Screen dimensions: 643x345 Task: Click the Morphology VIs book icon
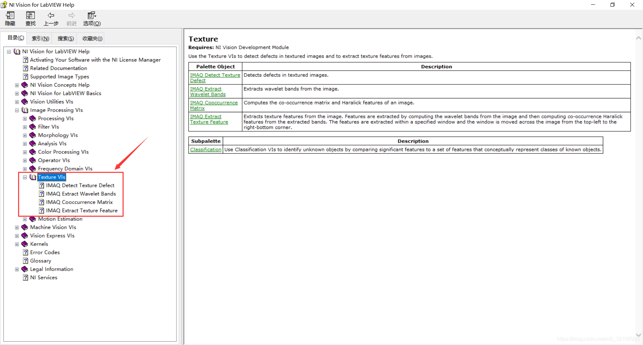tap(33, 135)
